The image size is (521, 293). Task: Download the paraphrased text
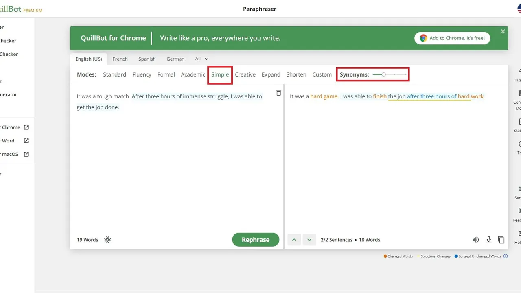tap(489, 240)
